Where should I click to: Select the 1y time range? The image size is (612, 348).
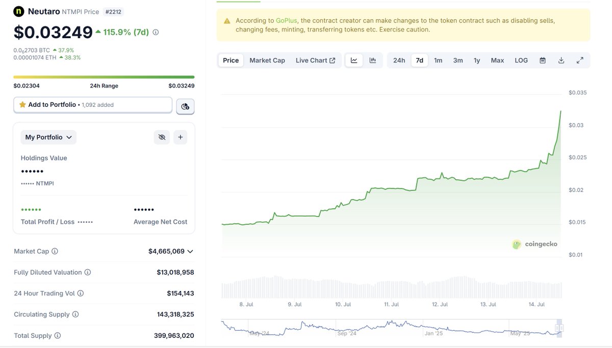[x=477, y=60]
